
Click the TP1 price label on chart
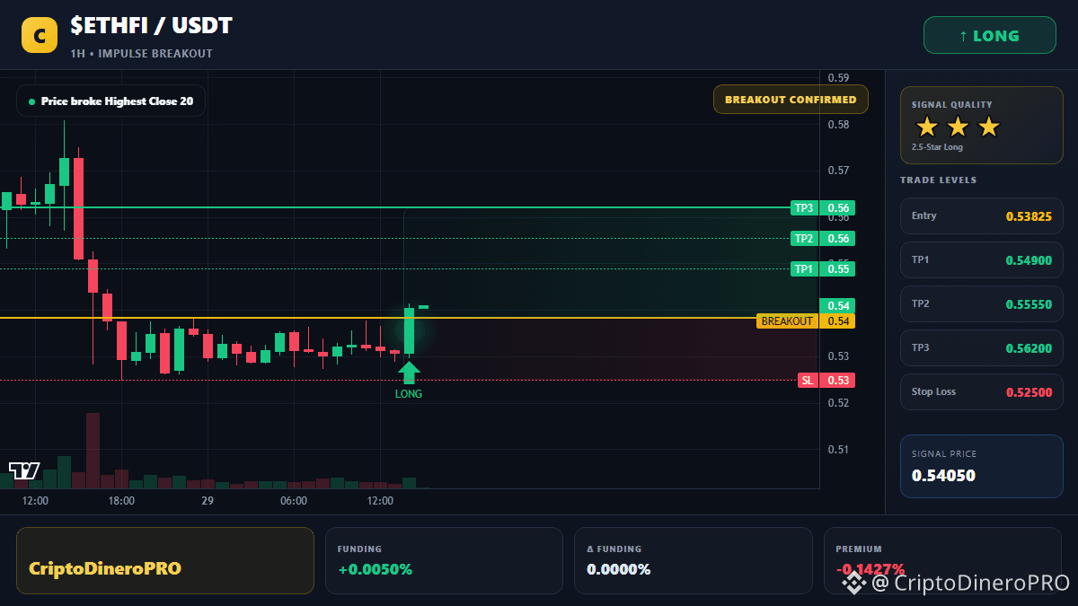(822, 268)
